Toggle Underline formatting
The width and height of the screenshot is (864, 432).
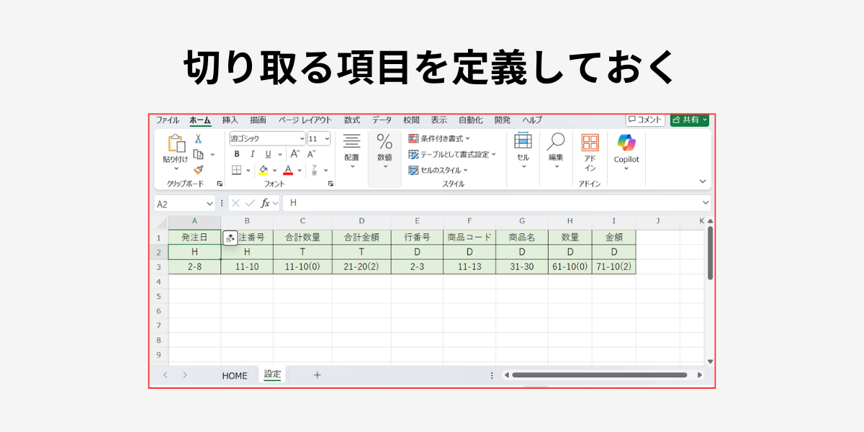click(268, 154)
